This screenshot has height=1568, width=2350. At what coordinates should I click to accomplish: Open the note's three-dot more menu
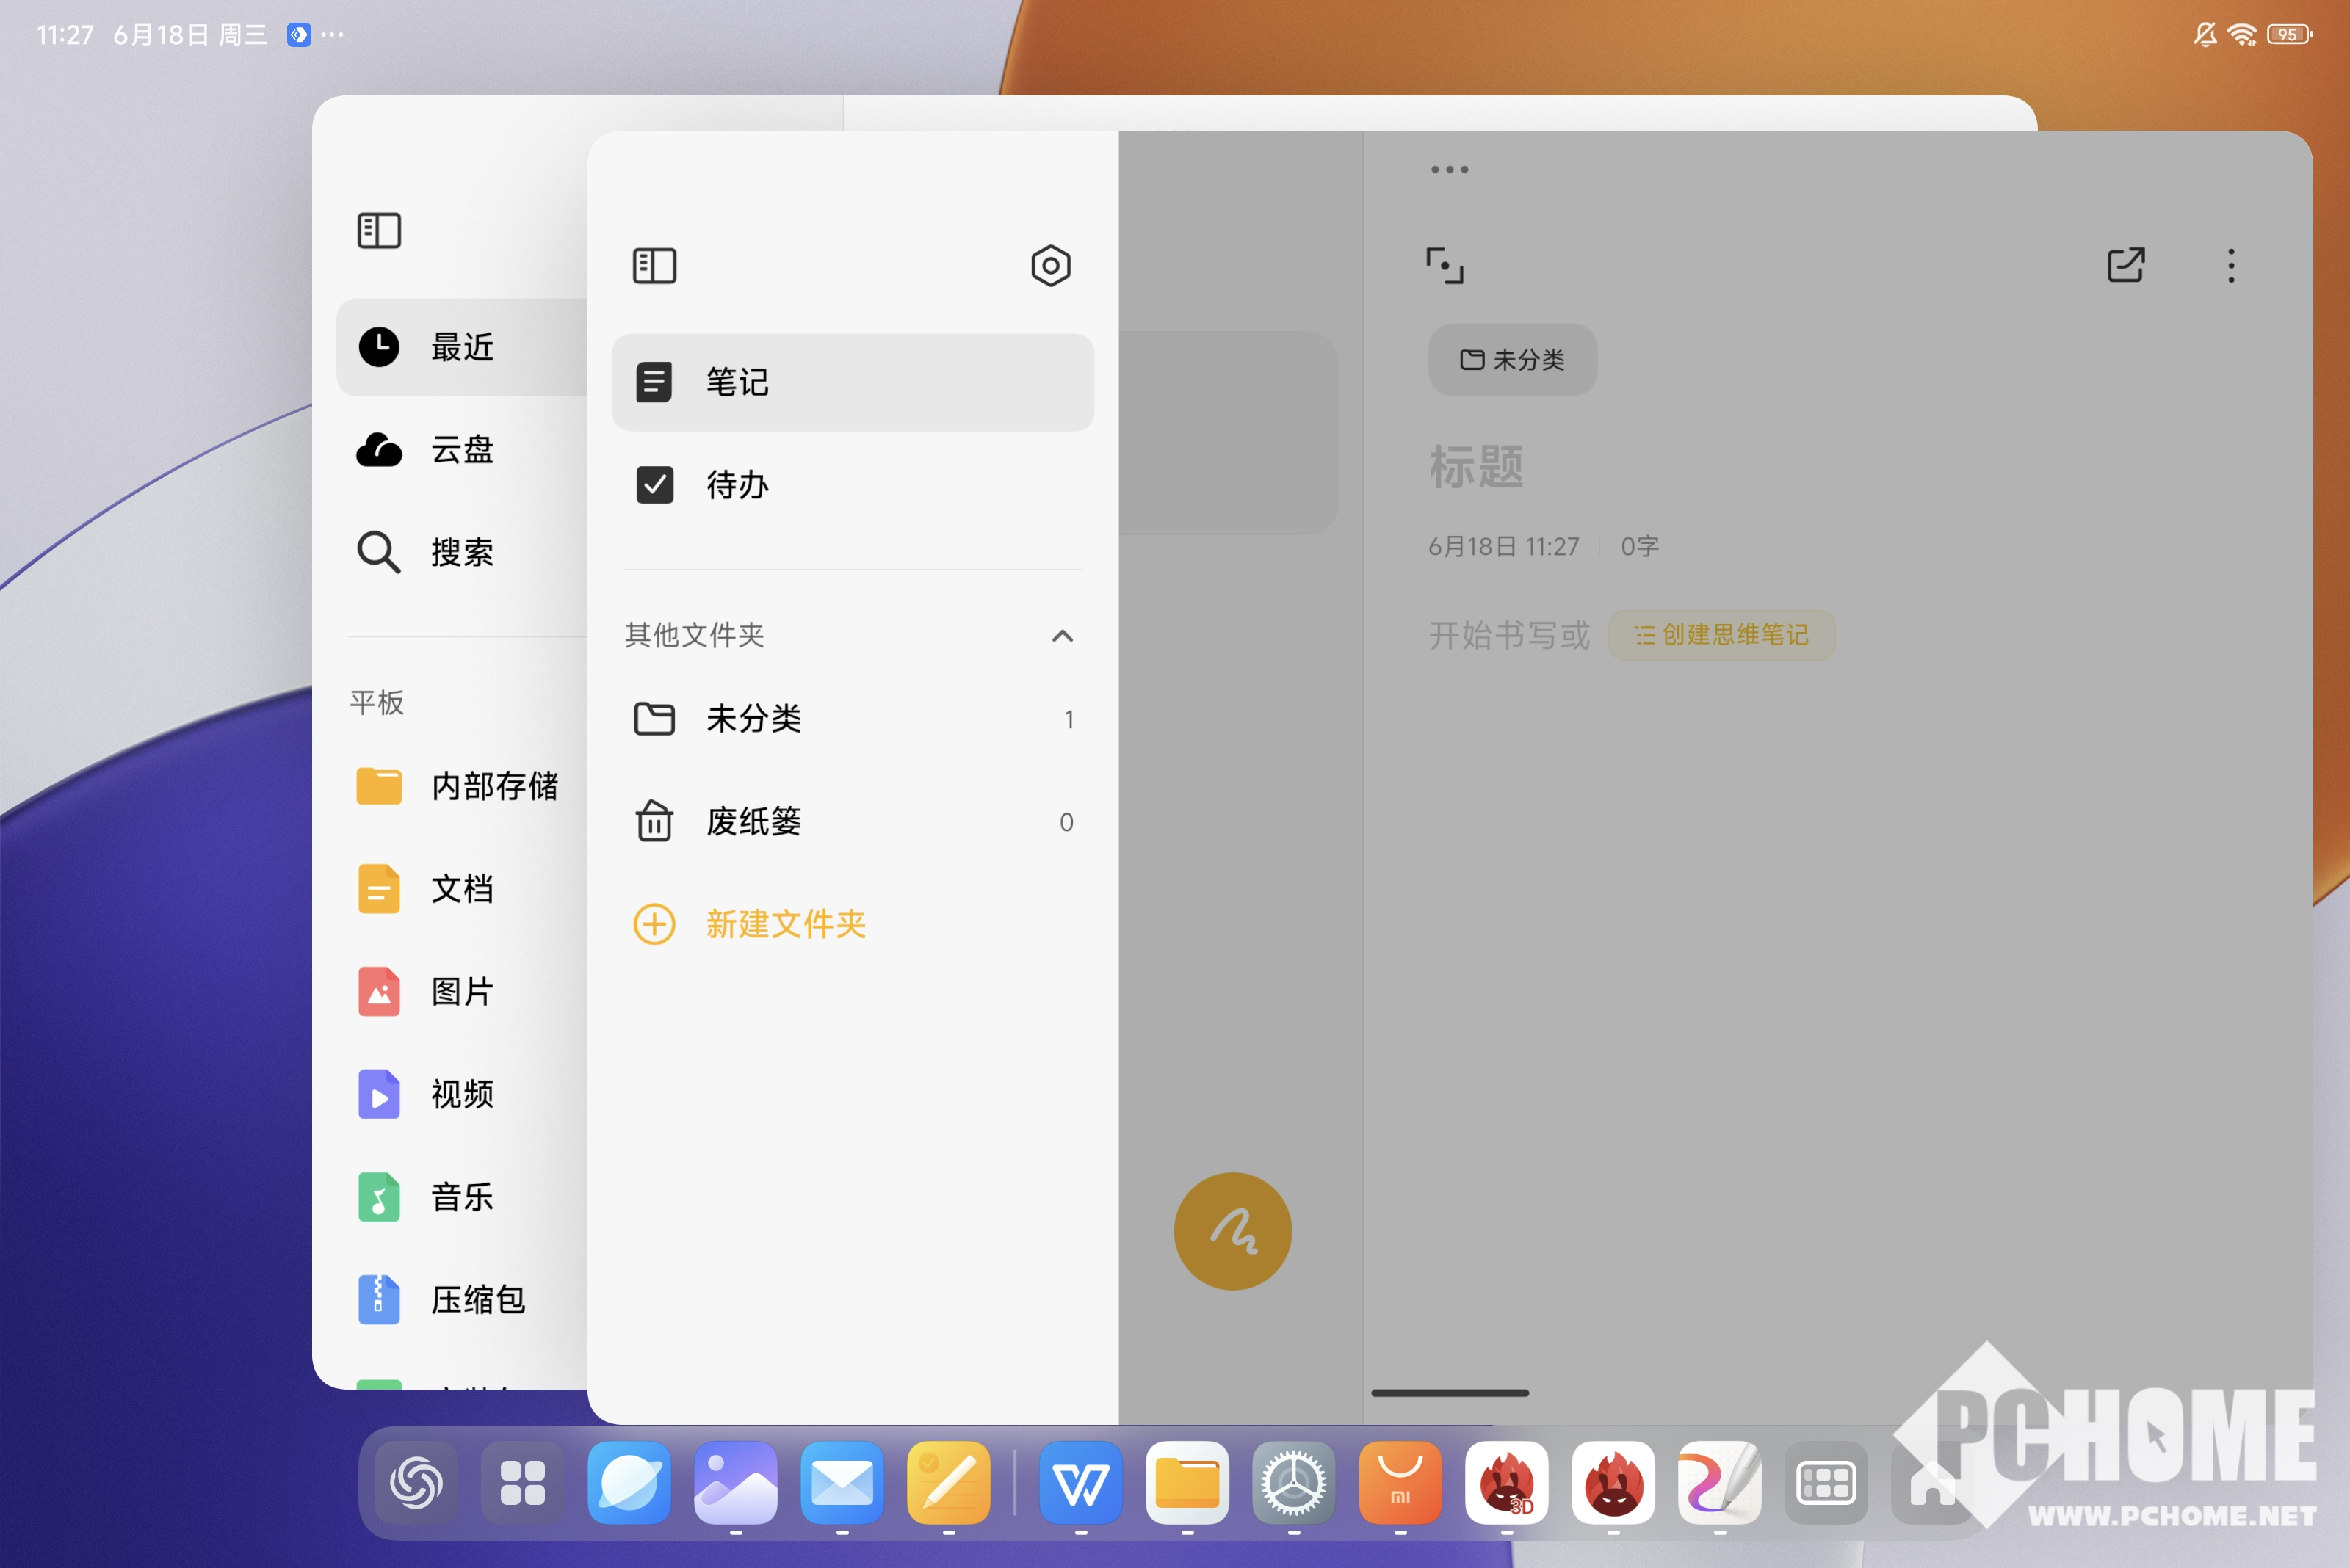pyautogui.click(x=2231, y=266)
